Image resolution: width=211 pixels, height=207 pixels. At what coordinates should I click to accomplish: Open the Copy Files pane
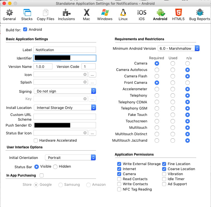coord(45,15)
